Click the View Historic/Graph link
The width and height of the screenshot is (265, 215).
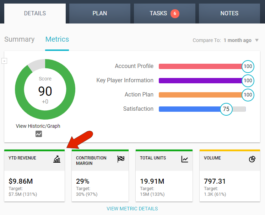(x=38, y=126)
